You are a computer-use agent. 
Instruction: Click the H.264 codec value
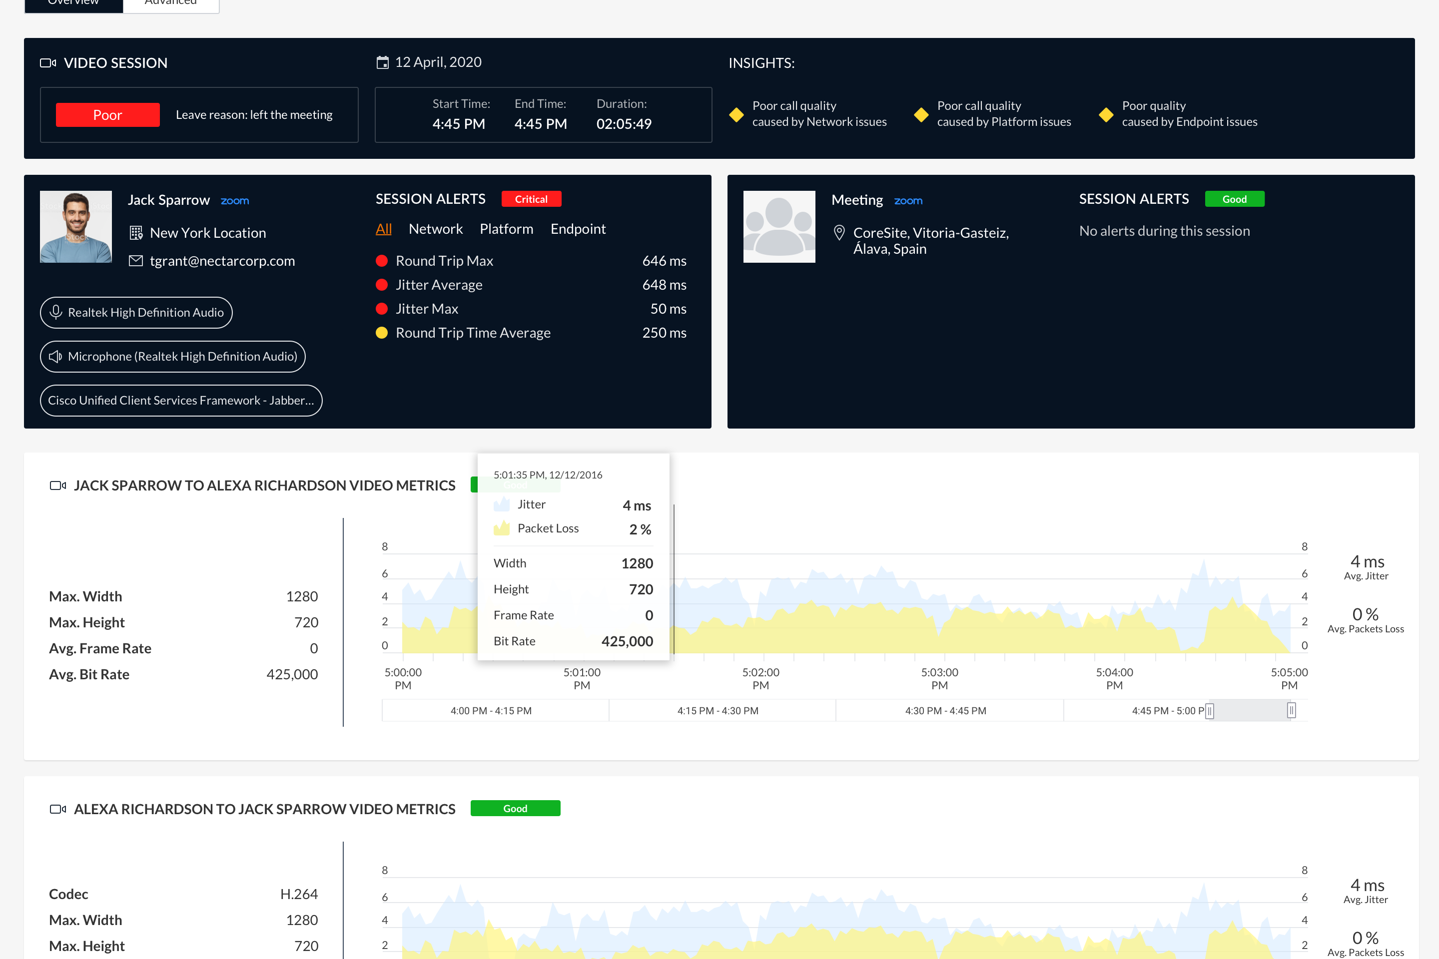coord(299,894)
